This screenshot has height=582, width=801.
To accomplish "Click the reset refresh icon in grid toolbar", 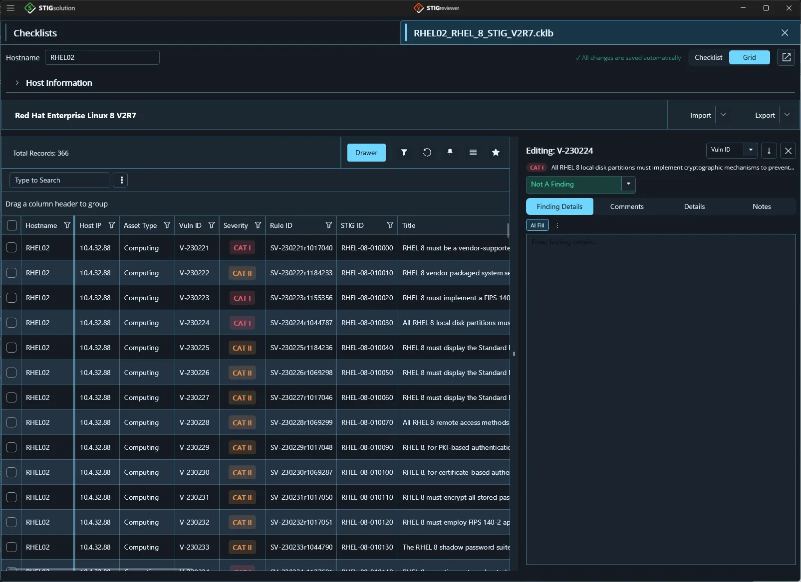I will [x=427, y=153].
